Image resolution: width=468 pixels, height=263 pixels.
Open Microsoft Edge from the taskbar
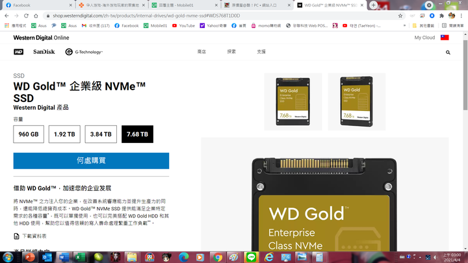click(183, 257)
